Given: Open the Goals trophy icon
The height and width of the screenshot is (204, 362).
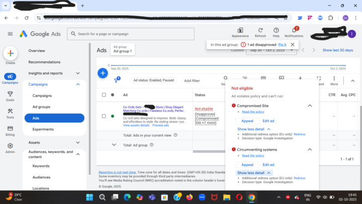Looking at the screenshot, I should tap(10, 94).
